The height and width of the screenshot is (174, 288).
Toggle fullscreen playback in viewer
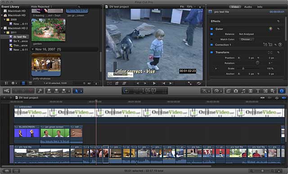tap(189, 83)
